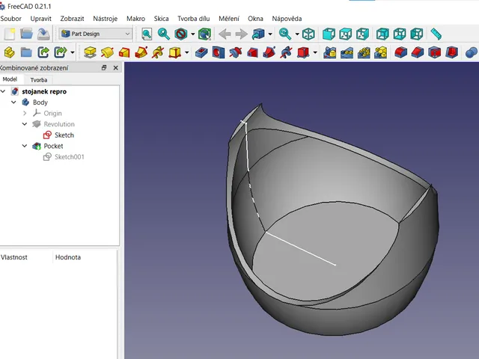The height and width of the screenshot is (359, 479).
Task: Click the Save document icon
Action: (x=43, y=34)
